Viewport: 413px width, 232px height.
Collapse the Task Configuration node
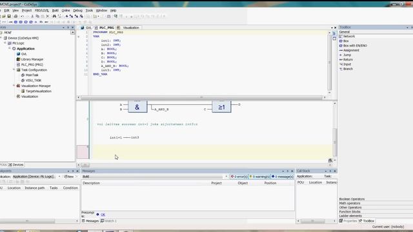pos(14,70)
